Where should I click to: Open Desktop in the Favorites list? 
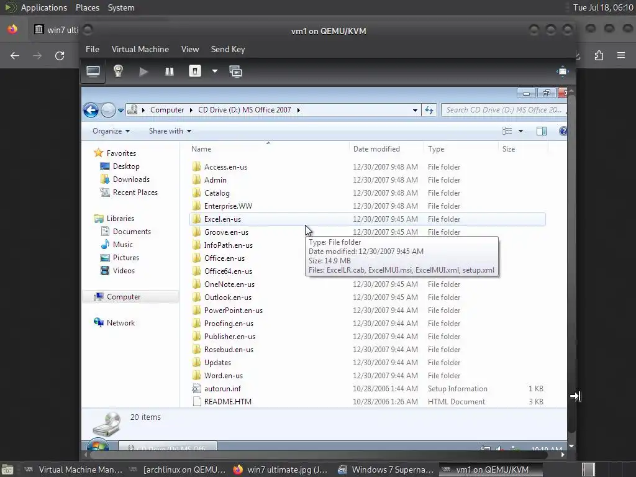point(125,166)
